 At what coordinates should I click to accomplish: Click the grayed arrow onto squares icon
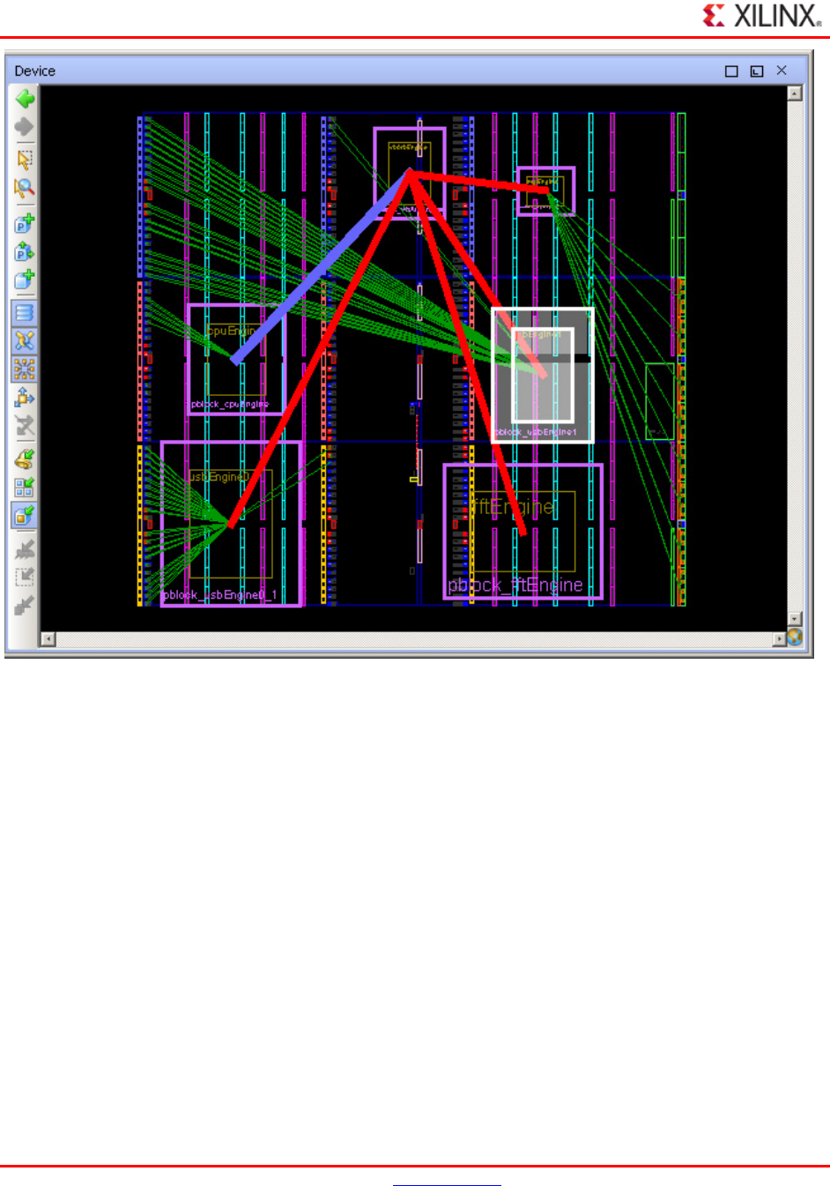tap(25, 606)
